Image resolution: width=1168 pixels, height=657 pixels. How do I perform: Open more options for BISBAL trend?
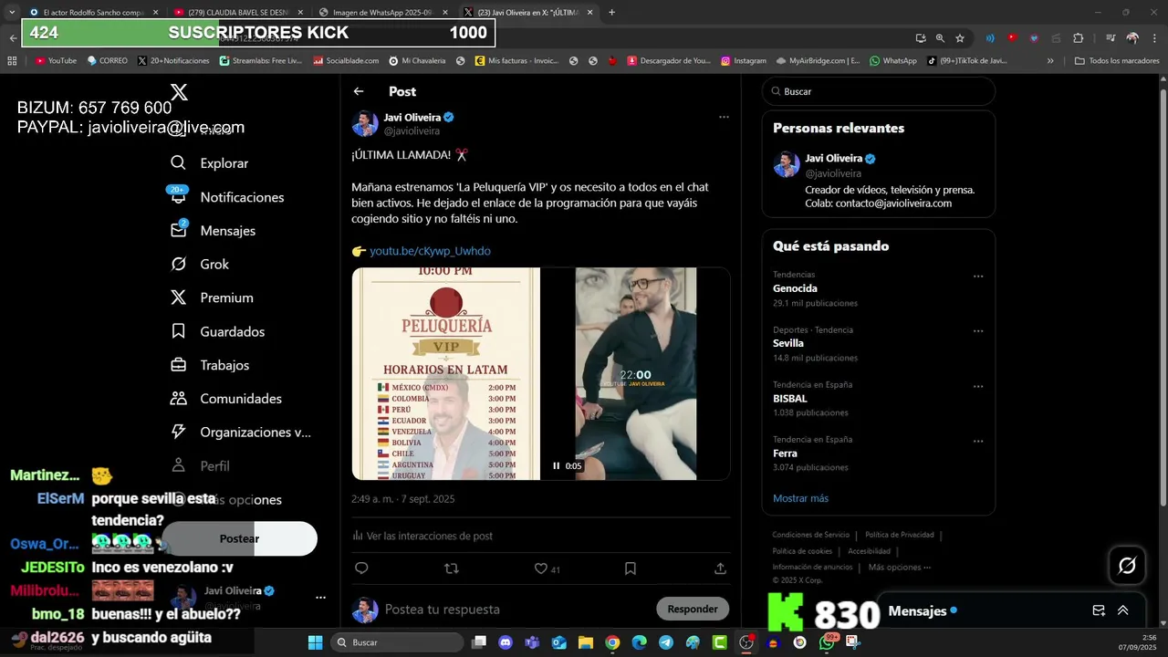click(x=978, y=386)
